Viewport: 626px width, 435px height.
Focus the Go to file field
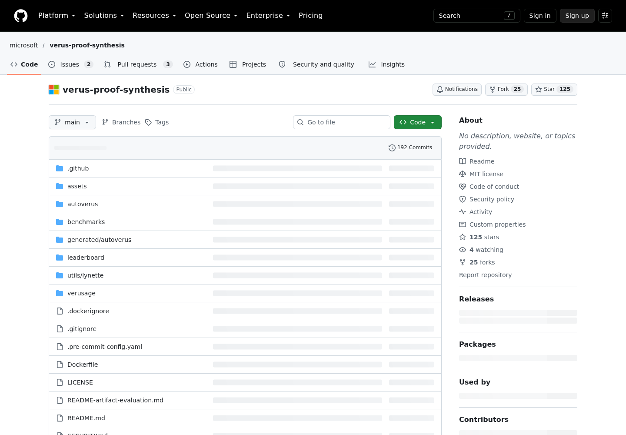(x=342, y=122)
